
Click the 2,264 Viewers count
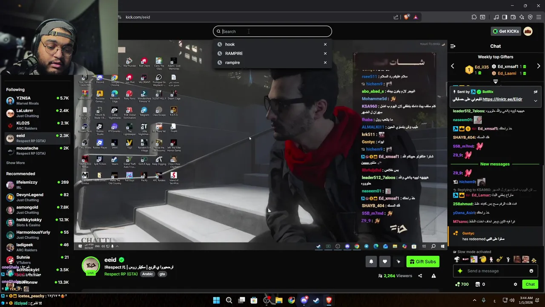tap(395, 276)
